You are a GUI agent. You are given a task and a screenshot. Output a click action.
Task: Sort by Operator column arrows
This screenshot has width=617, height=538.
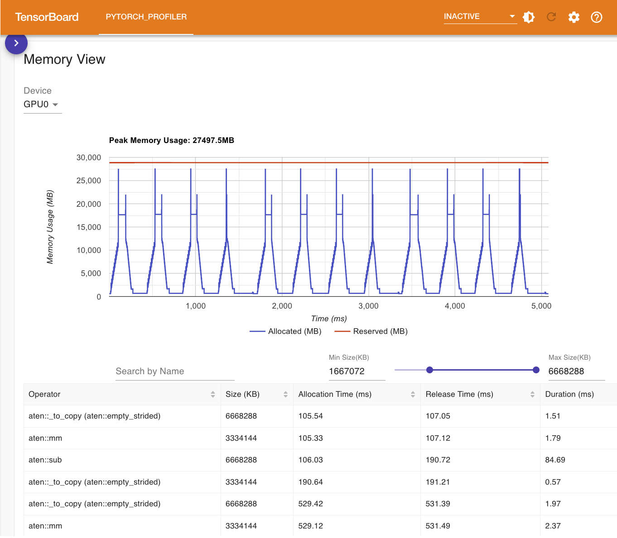click(x=213, y=395)
